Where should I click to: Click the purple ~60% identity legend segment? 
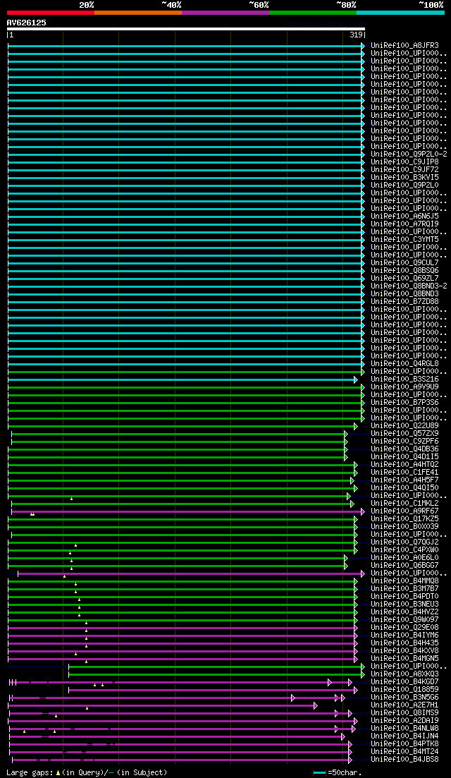tap(225, 12)
